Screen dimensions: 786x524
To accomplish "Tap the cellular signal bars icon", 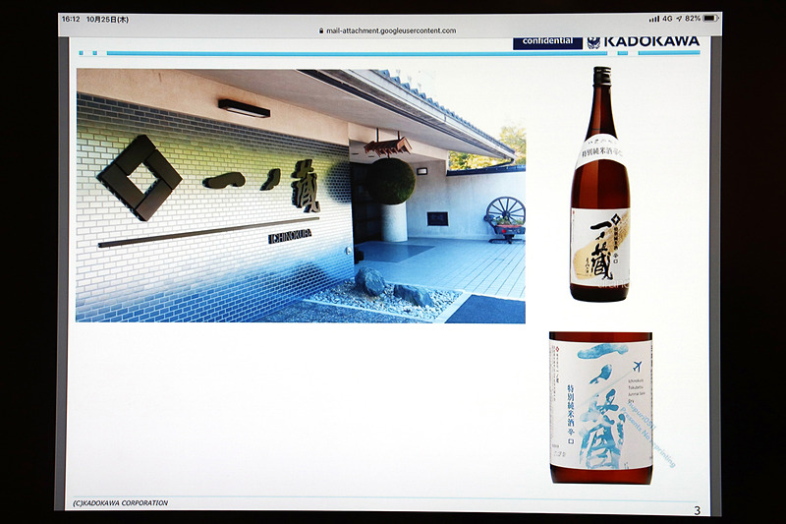I will pos(654,19).
